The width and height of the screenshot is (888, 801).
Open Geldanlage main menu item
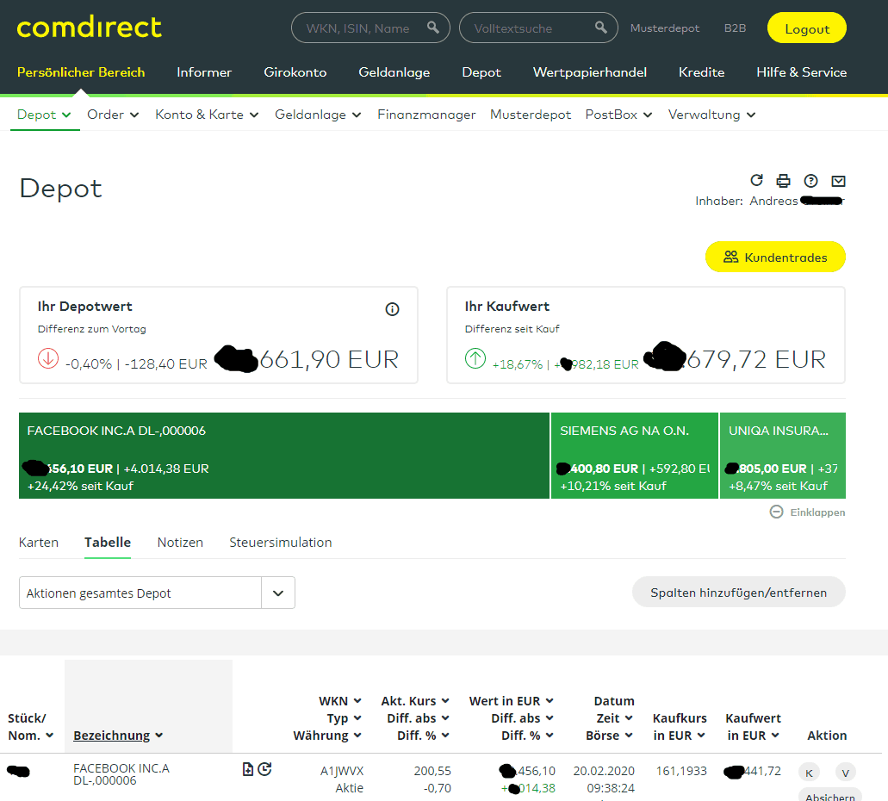(x=394, y=72)
